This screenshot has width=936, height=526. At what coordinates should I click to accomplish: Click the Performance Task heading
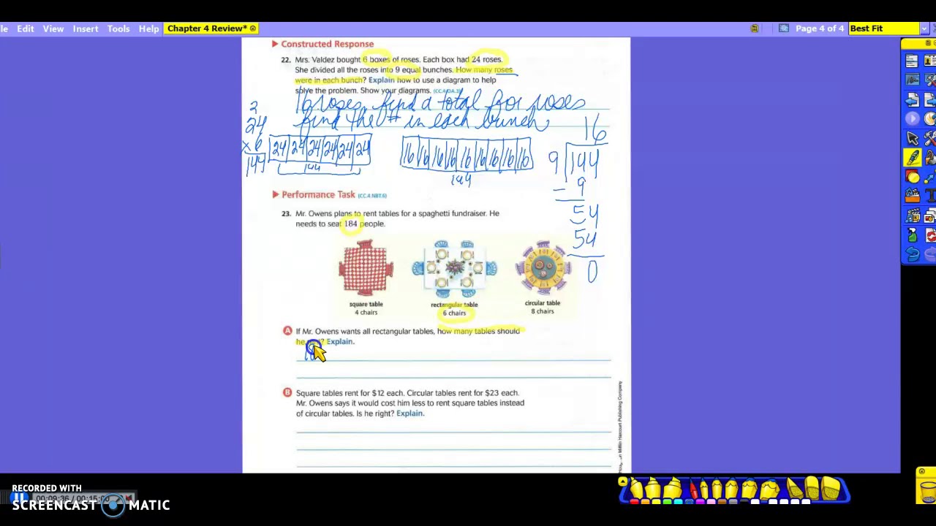pos(318,194)
